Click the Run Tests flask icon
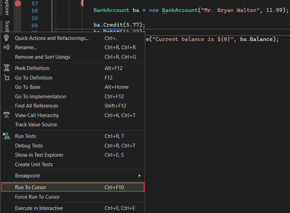 [6, 136]
